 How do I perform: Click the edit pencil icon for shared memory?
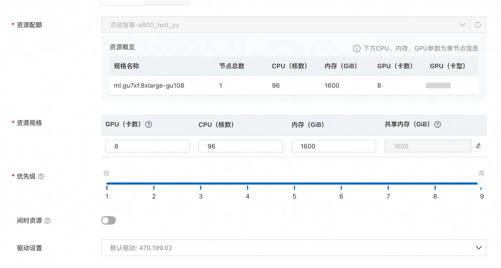pyautogui.click(x=478, y=146)
